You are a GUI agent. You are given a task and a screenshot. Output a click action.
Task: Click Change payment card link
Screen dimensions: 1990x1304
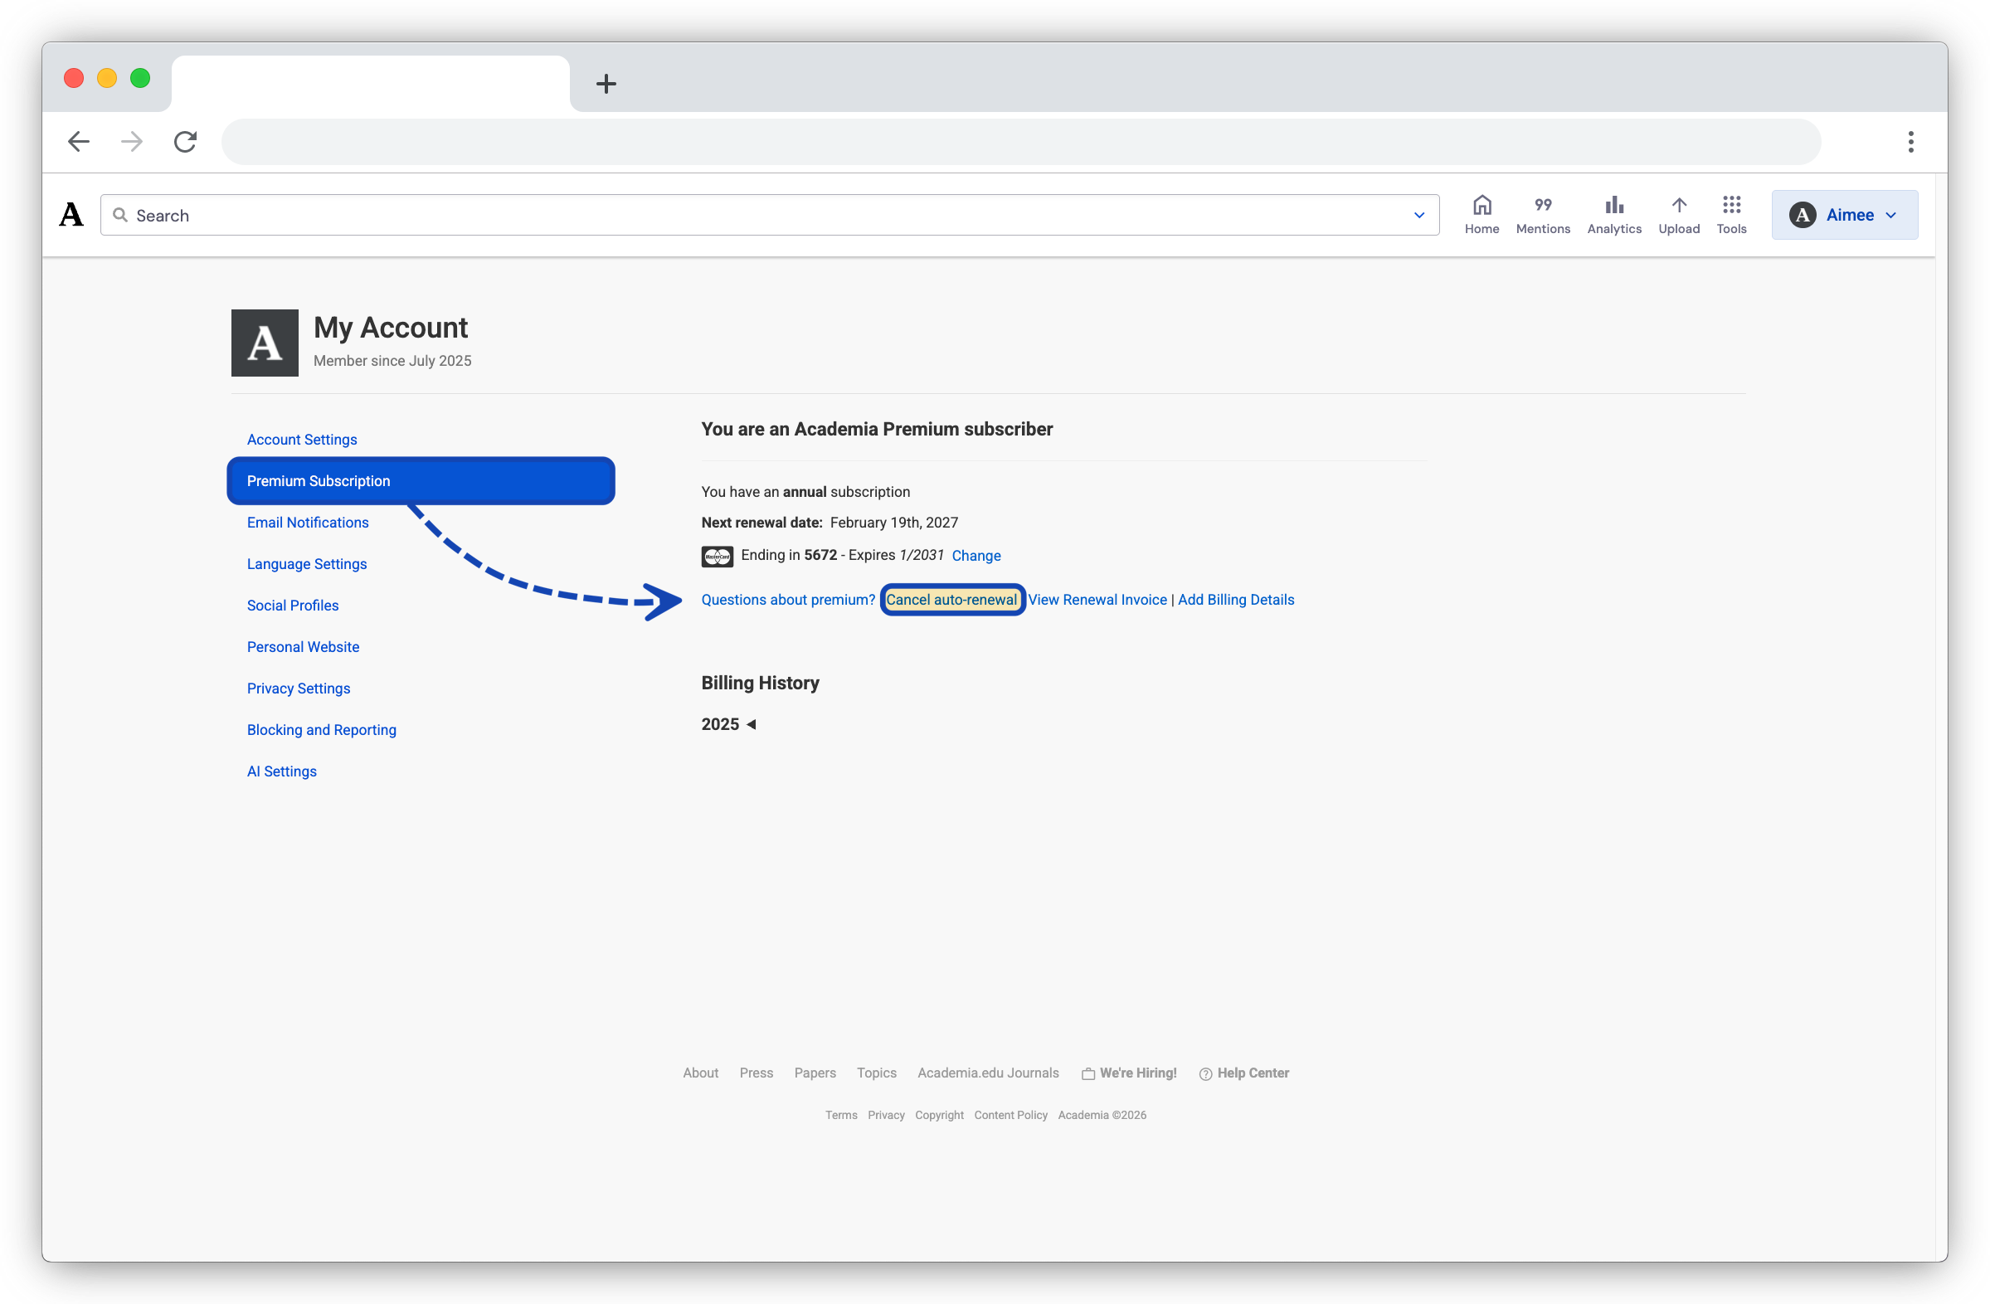[976, 556]
